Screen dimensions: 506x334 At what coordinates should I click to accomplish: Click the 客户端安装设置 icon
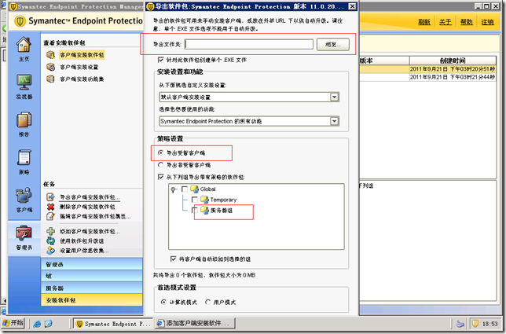coord(50,67)
